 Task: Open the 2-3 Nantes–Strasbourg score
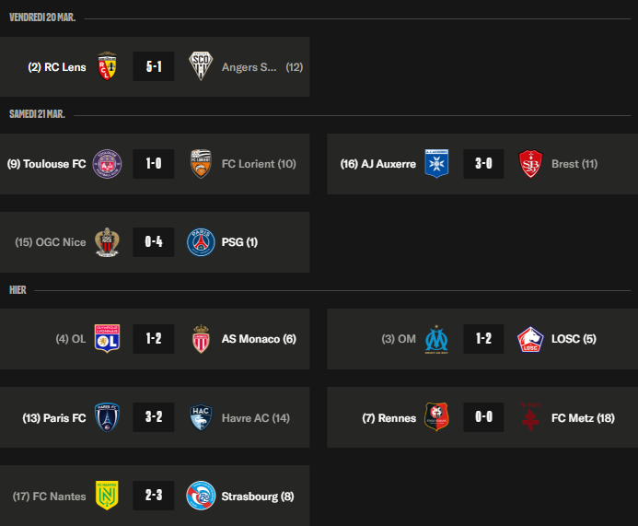(x=154, y=497)
